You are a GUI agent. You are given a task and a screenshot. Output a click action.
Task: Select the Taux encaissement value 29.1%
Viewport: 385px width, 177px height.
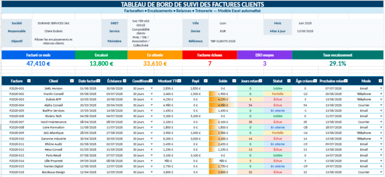[x=338, y=64]
